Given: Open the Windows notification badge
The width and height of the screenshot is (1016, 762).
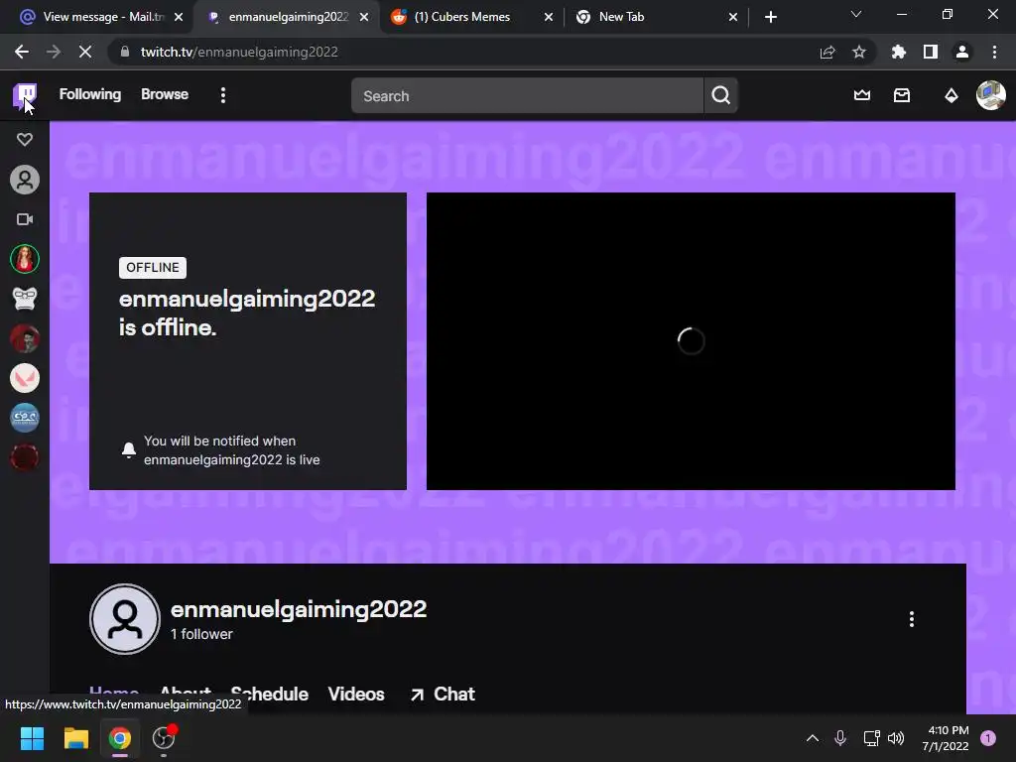Looking at the screenshot, I should click(x=988, y=738).
